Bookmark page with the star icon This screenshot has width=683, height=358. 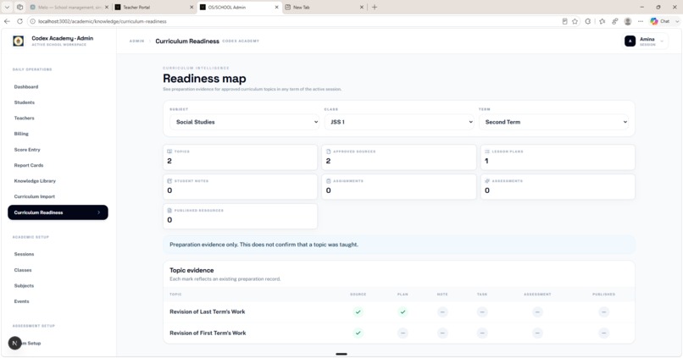tap(575, 21)
